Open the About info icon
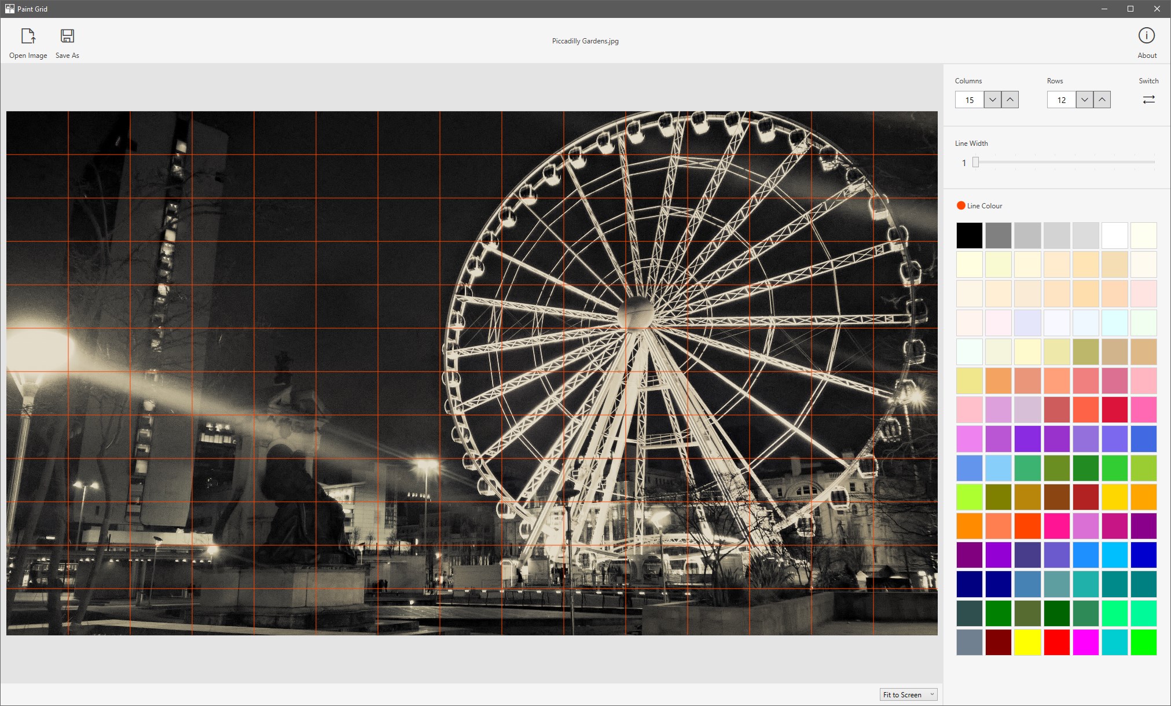1171x706 pixels. click(x=1146, y=36)
